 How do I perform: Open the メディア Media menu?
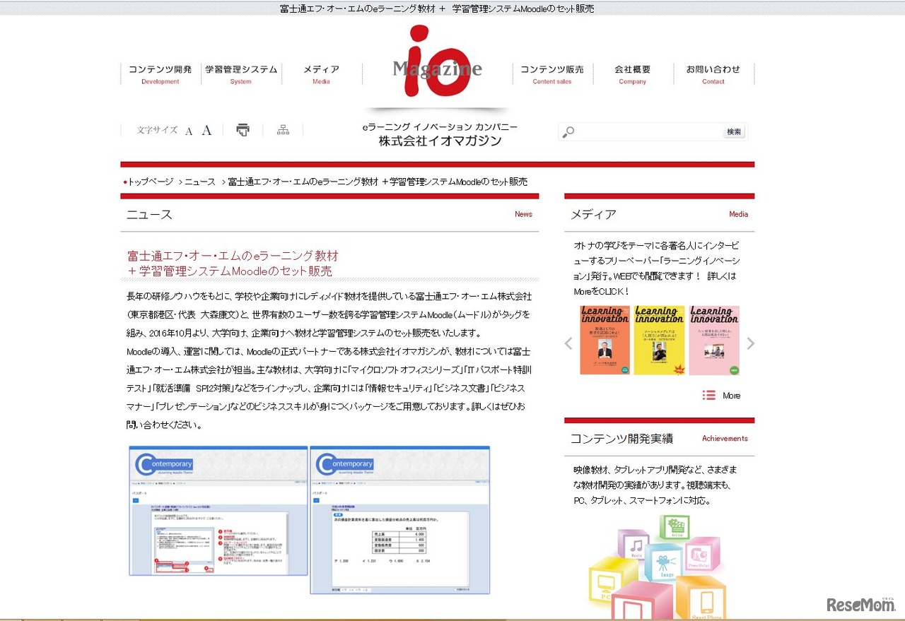(321, 74)
